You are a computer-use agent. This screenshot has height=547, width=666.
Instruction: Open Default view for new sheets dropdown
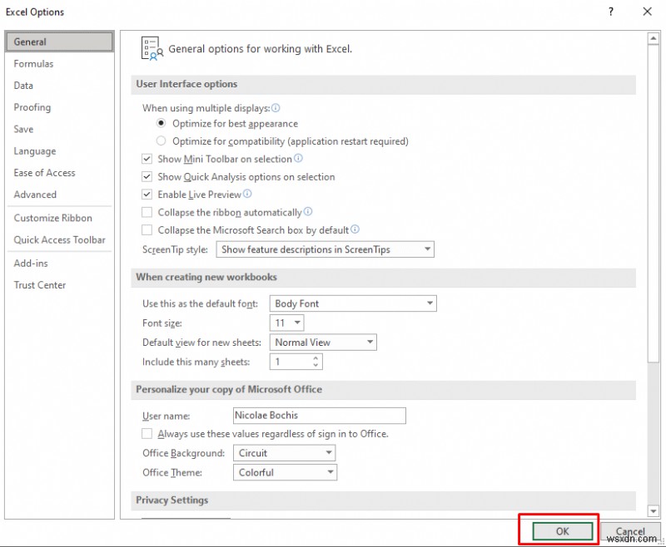click(x=323, y=342)
